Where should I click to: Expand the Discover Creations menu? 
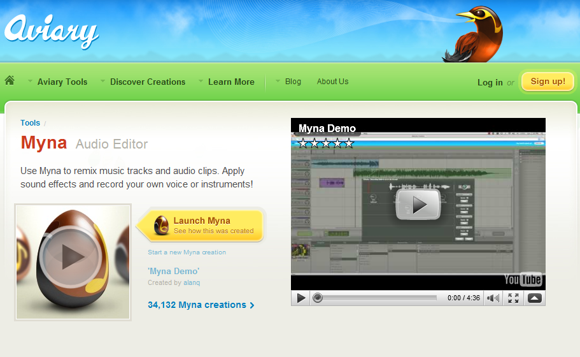tap(147, 82)
